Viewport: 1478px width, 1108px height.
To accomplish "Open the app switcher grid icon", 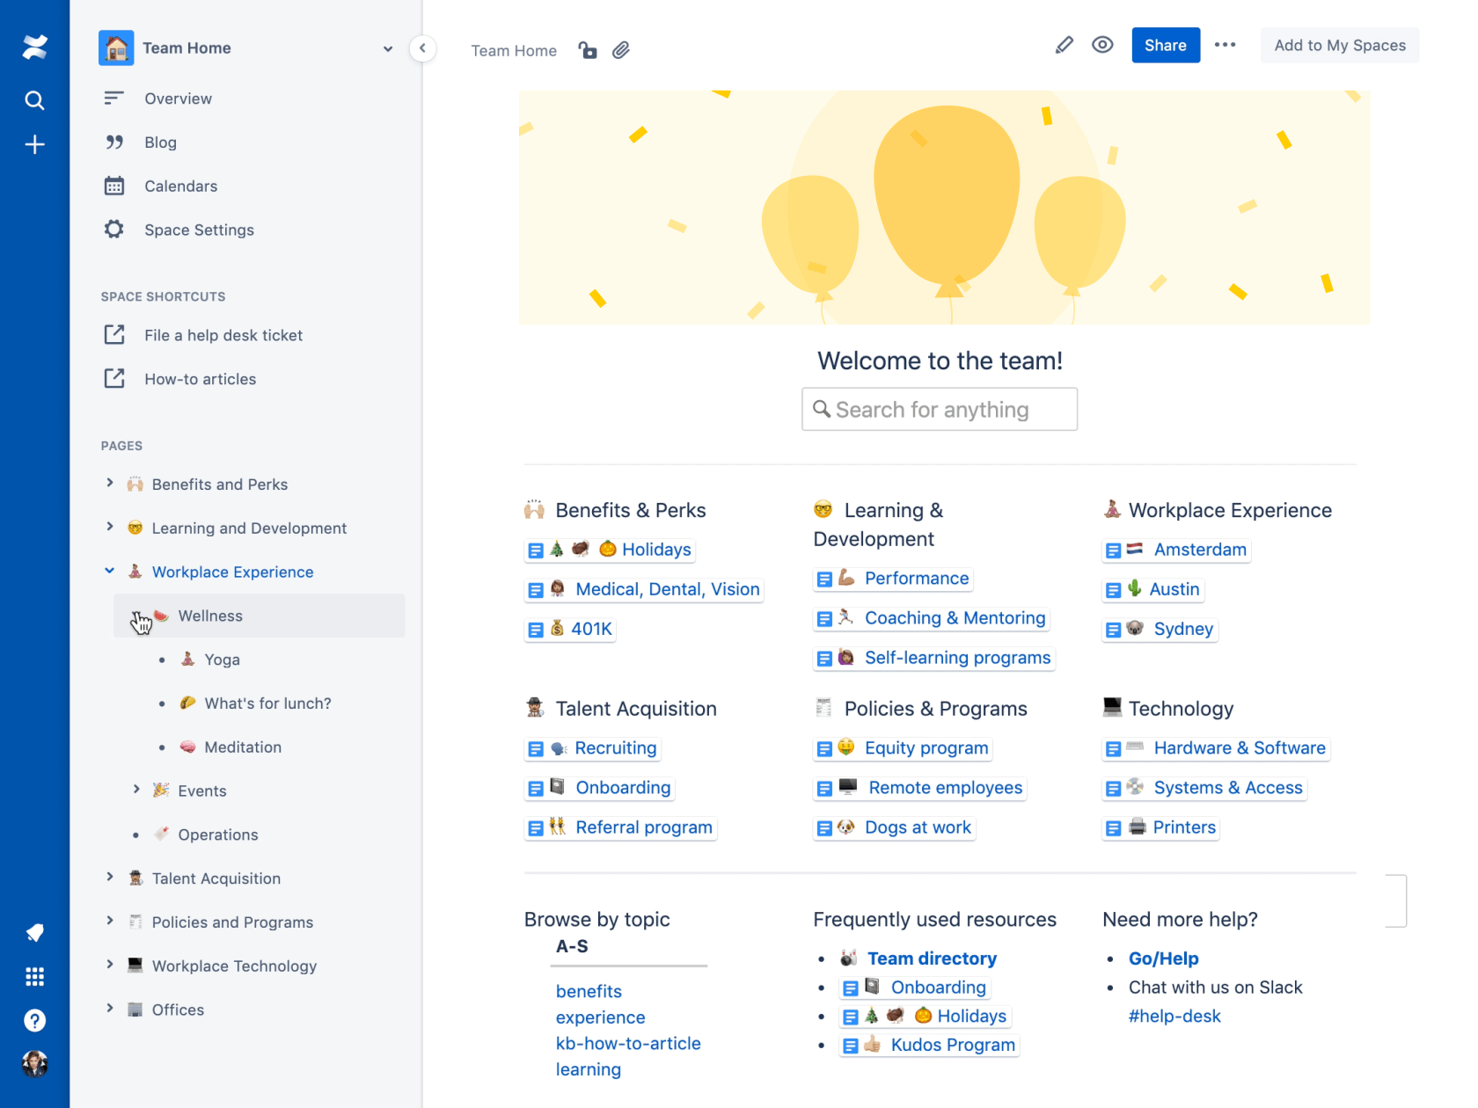I will click(x=34, y=976).
